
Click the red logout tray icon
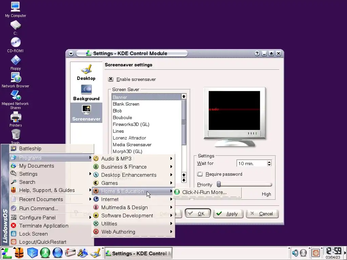click(316, 253)
